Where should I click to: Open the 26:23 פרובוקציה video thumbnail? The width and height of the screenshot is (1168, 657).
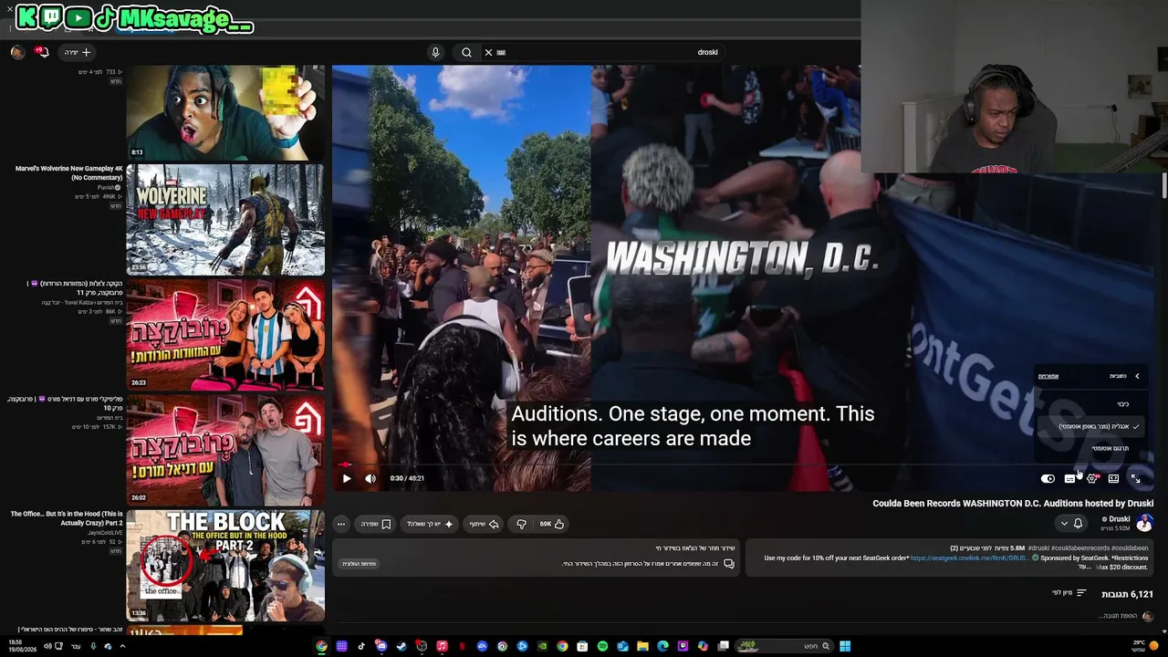[225, 334]
